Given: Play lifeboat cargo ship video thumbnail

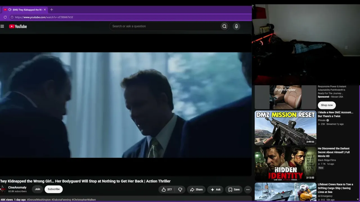Looking at the screenshot, I should pos(285,192).
